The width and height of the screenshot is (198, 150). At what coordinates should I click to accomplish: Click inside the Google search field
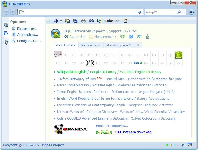[161, 12]
